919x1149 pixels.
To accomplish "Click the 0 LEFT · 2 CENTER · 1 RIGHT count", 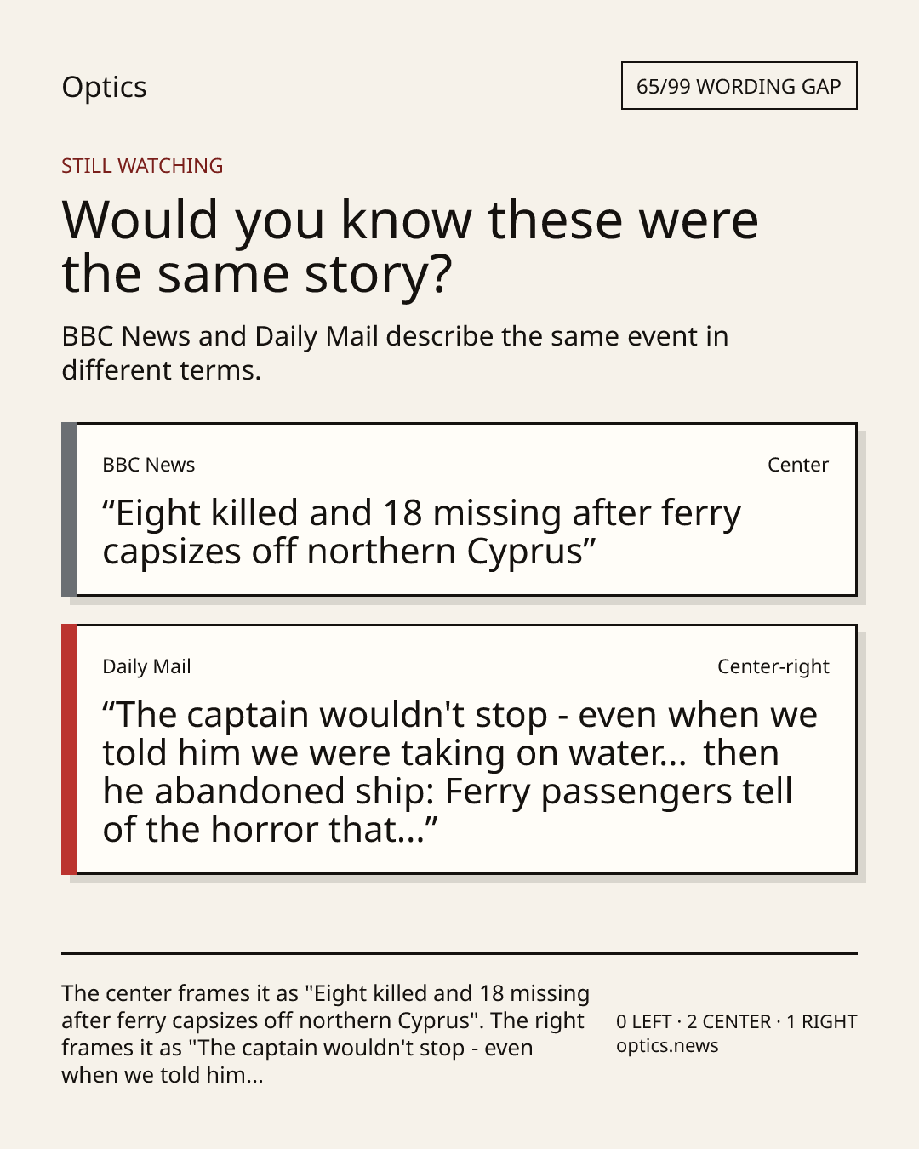I will (x=737, y=1021).
